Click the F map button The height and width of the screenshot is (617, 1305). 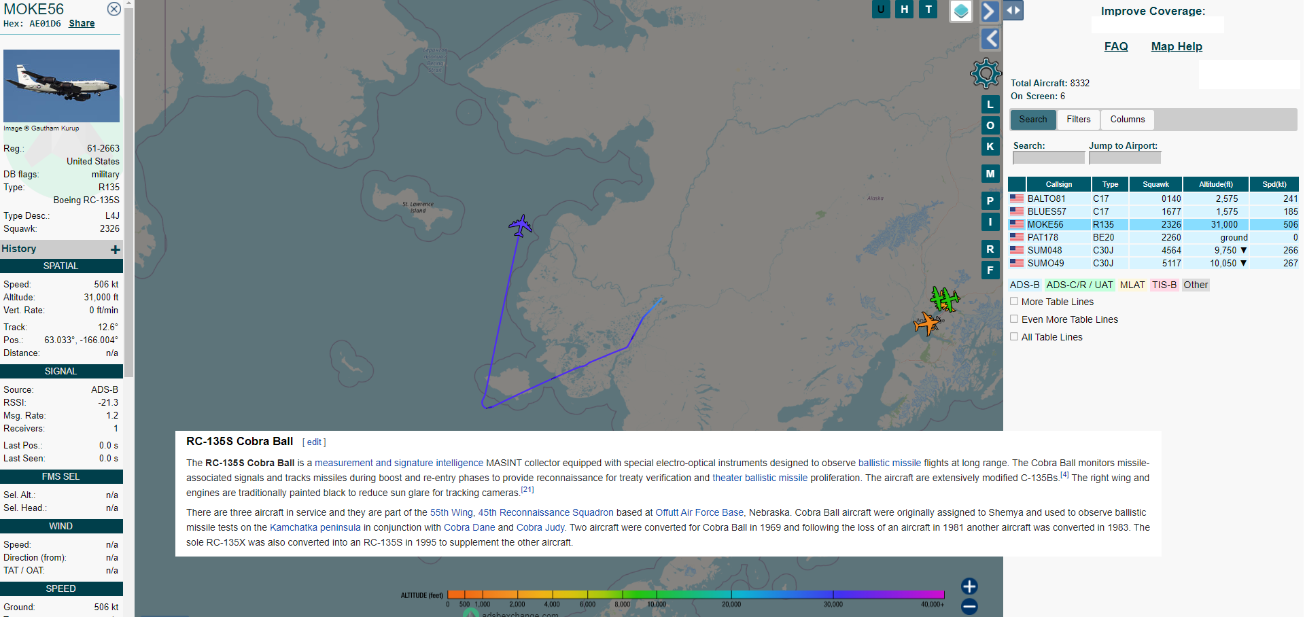(x=990, y=270)
